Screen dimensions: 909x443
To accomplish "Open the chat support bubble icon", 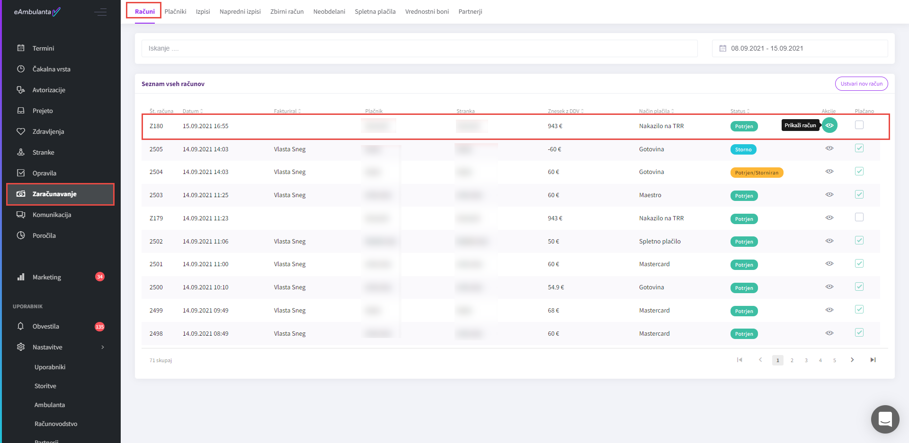I will 884,419.
